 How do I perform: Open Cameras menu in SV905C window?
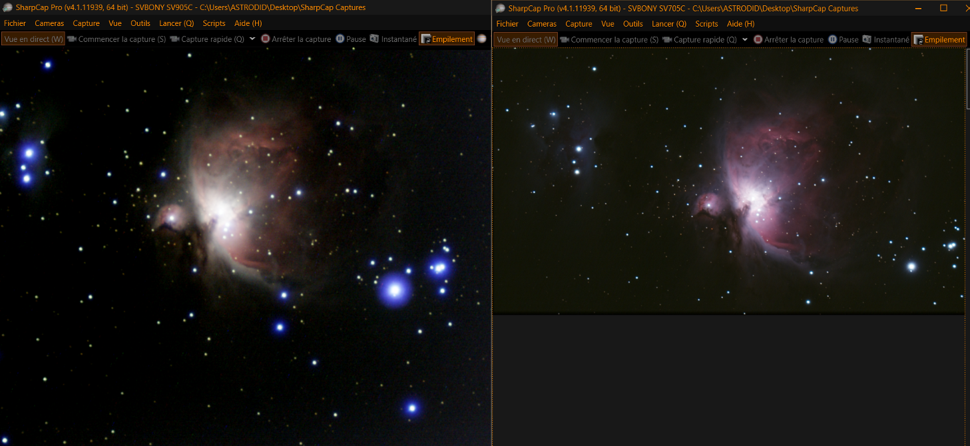[x=49, y=23]
